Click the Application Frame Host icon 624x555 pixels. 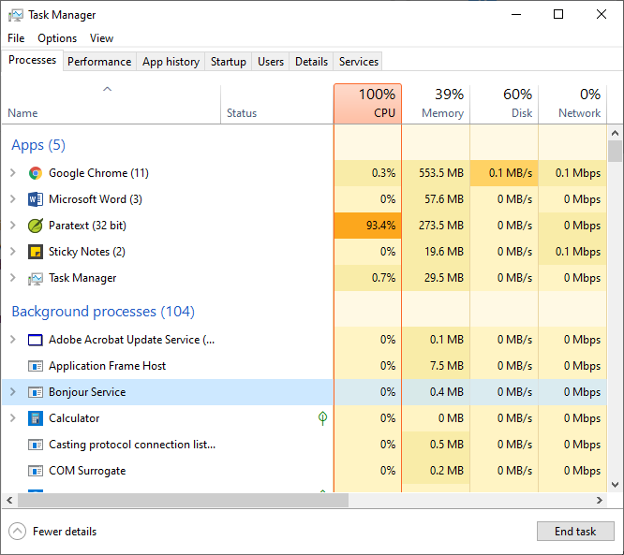[x=36, y=366]
